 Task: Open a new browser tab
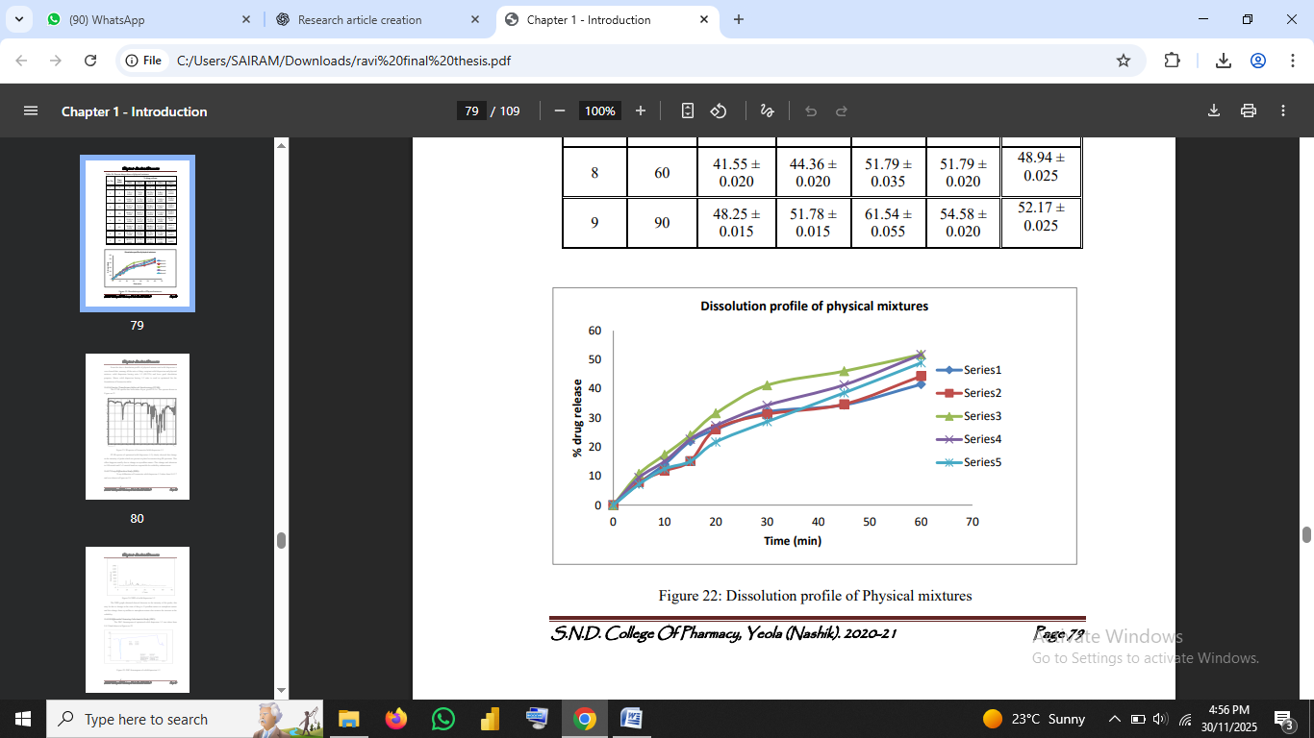click(x=739, y=19)
